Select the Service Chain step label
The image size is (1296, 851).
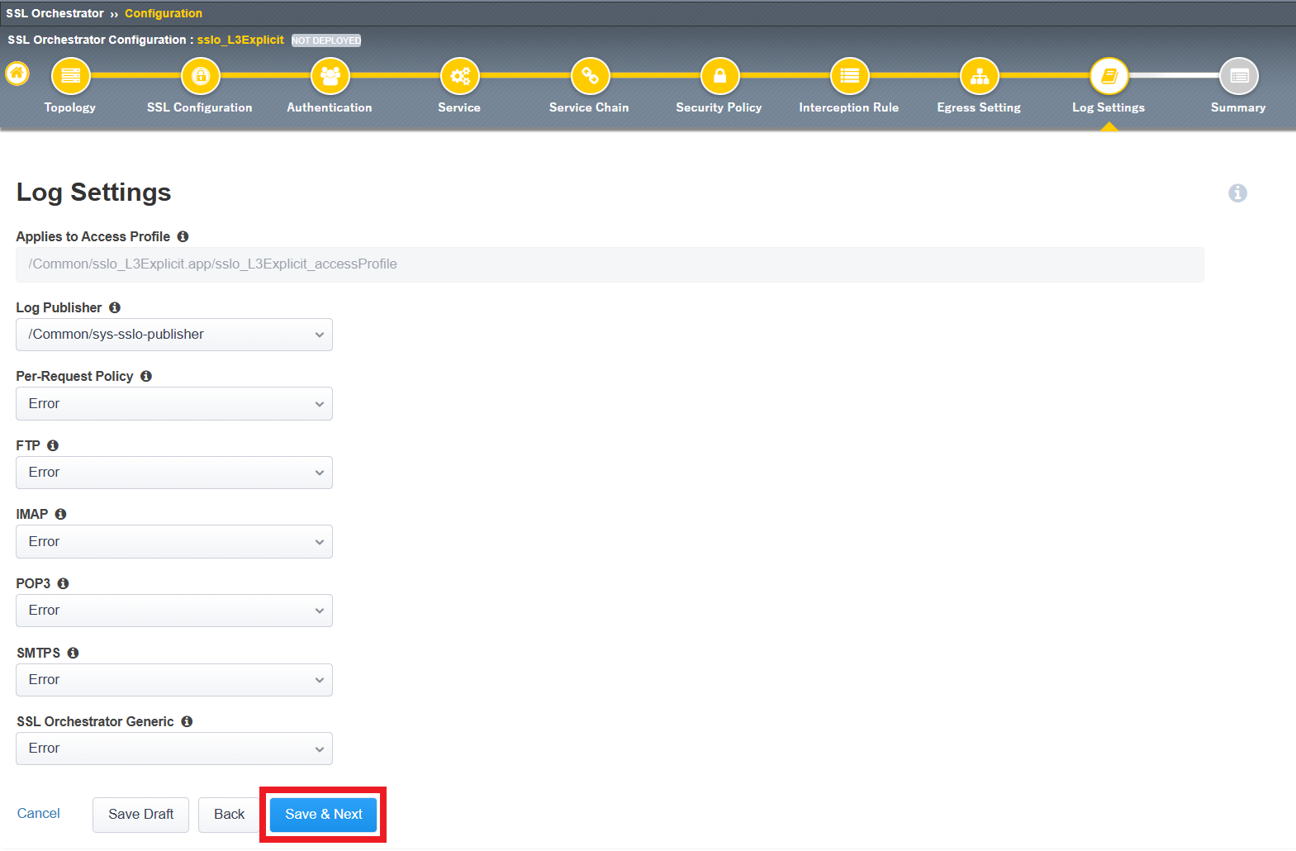click(x=589, y=107)
